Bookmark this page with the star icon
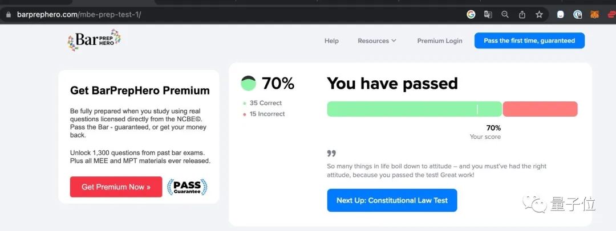Screen dimensions: 616x231 pyautogui.click(x=539, y=15)
